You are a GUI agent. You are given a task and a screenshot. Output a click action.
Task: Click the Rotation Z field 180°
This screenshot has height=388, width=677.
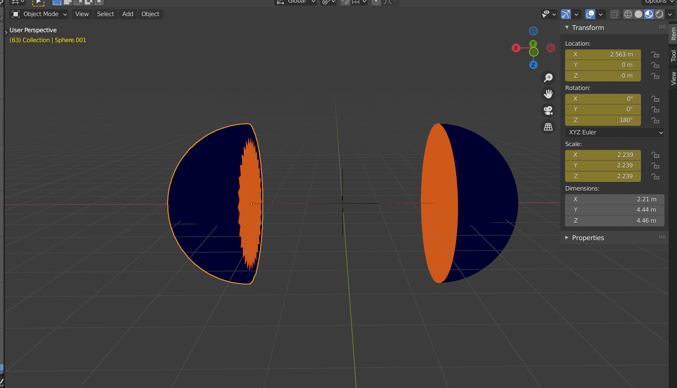click(603, 120)
